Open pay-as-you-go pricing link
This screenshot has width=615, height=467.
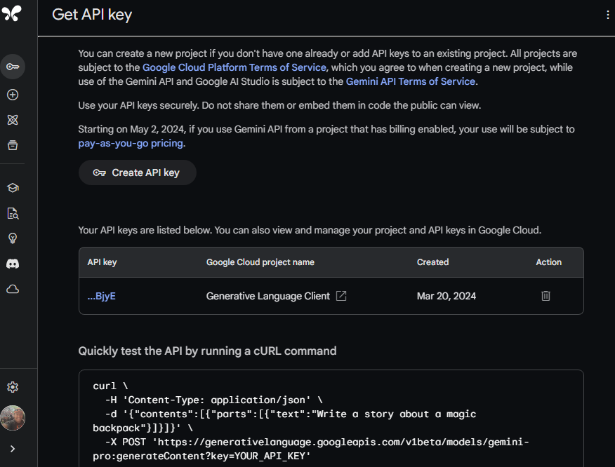[x=131, y=143]
